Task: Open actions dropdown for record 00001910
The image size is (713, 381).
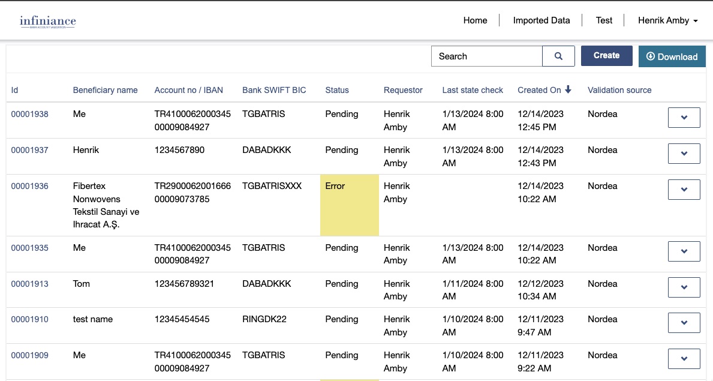Action: 684,323
